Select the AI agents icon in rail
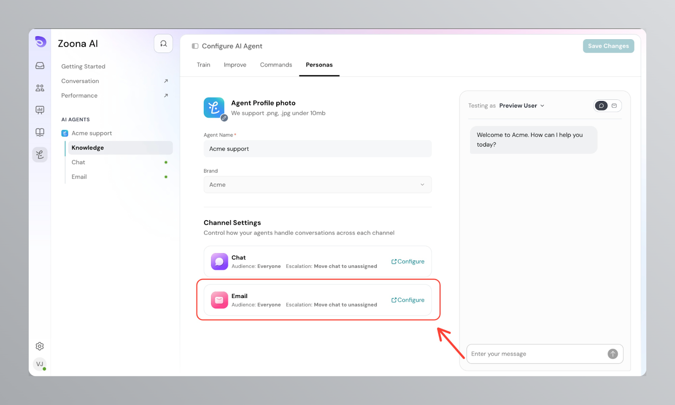Screen dimensions: 675x405 (x=40, y=155)
